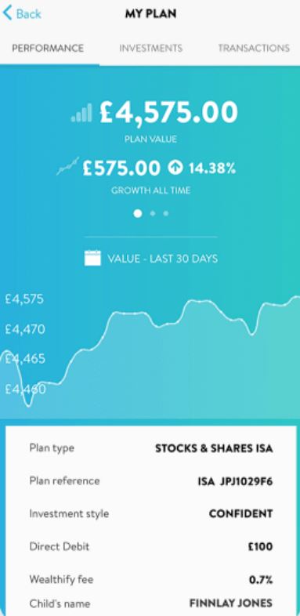The width and height of the screenshot is (300, 616).
Task: Click the £4,575.00 plan value figure
Action: tap(168, 112)
